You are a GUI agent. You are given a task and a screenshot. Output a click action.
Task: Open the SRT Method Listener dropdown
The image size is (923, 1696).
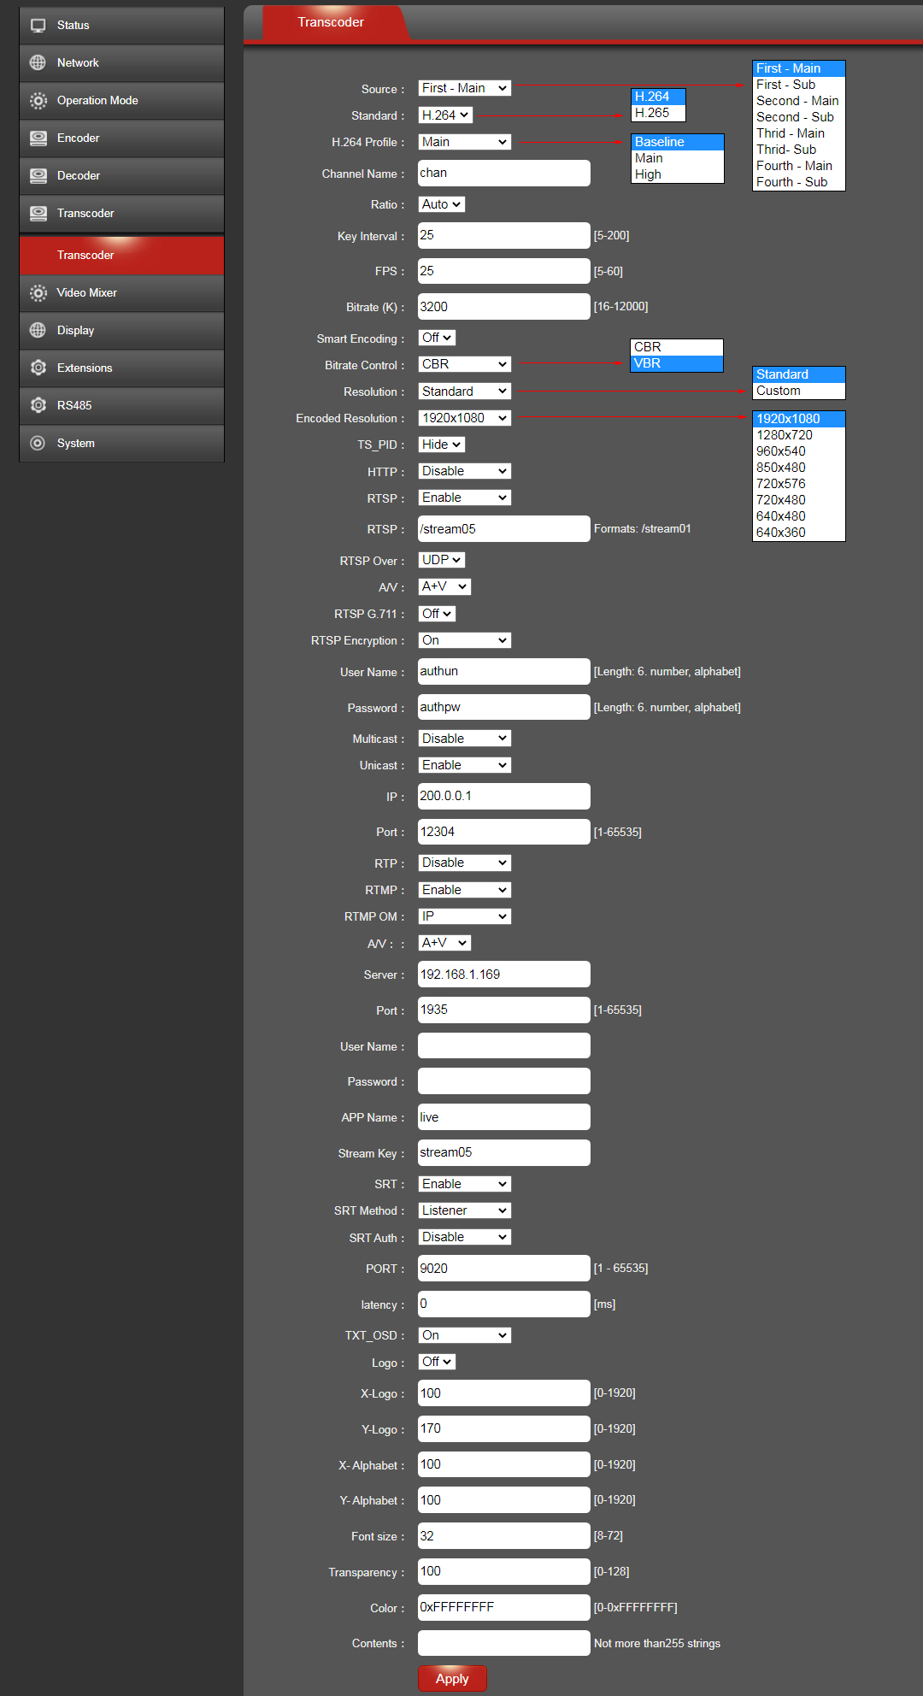point(464,1210)
